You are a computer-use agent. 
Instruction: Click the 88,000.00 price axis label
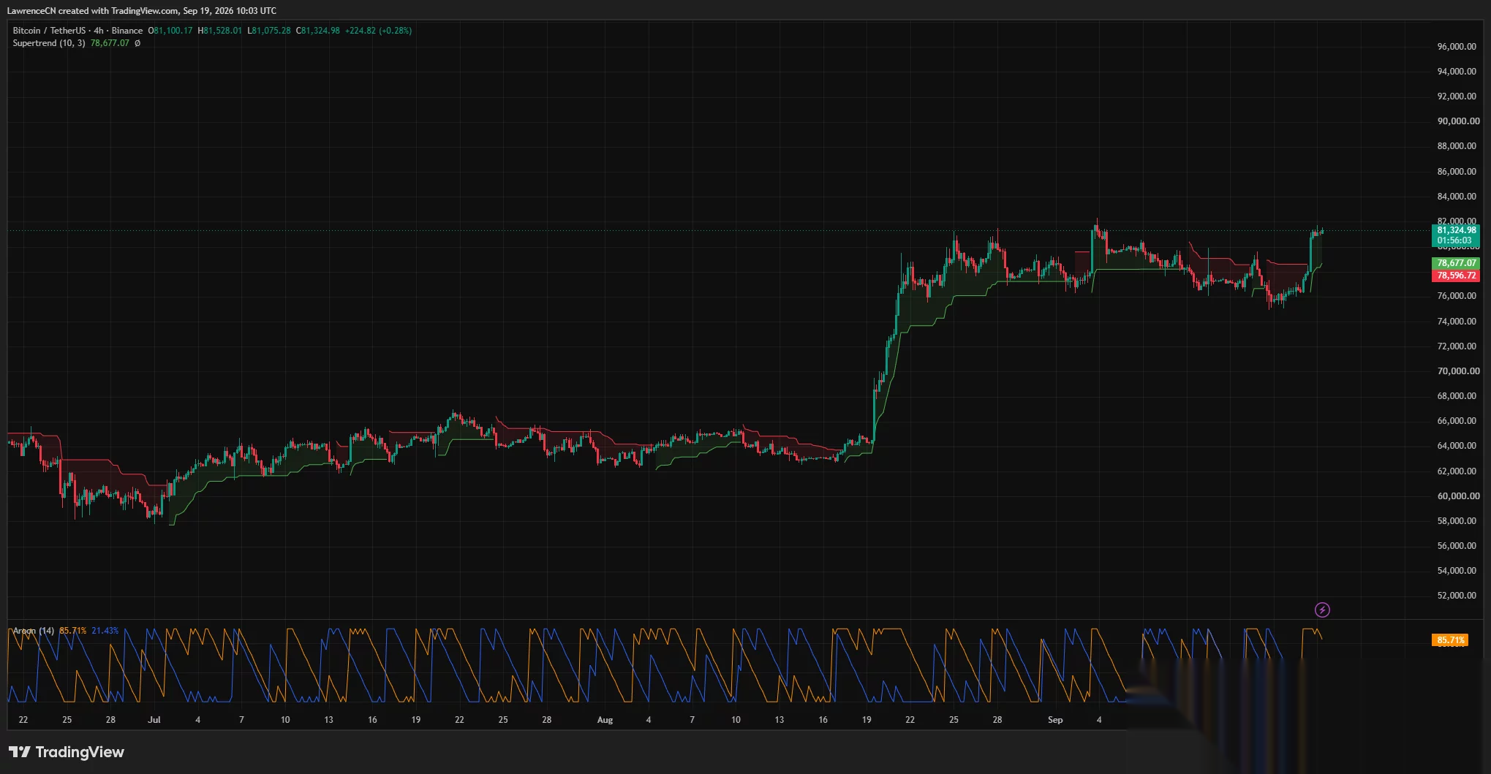pyautogui.click(x=1458, y=145)
